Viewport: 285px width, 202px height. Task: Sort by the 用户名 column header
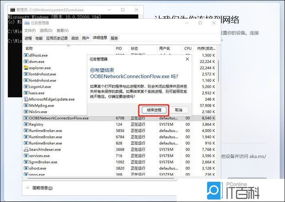pos(169,48)
